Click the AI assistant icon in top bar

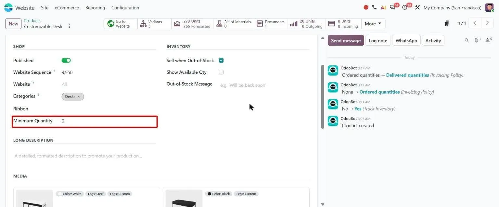[x=383, y=7]
